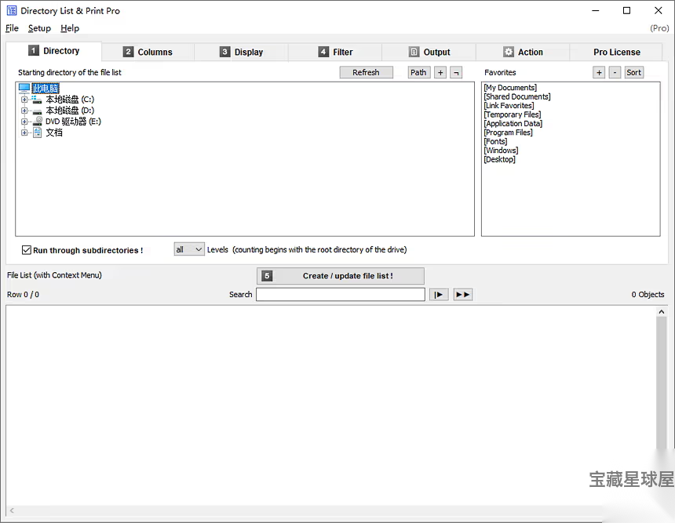Select [Fonts] favorite
This screenshot has width=675, height=523.
tap(495, 141)
